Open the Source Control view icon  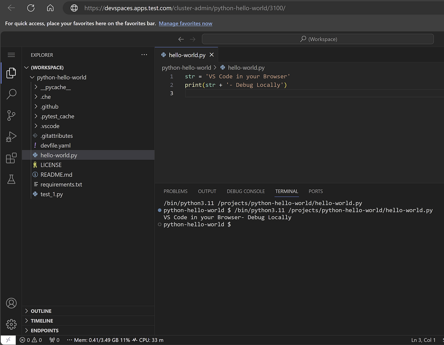[x=11, y=115]
